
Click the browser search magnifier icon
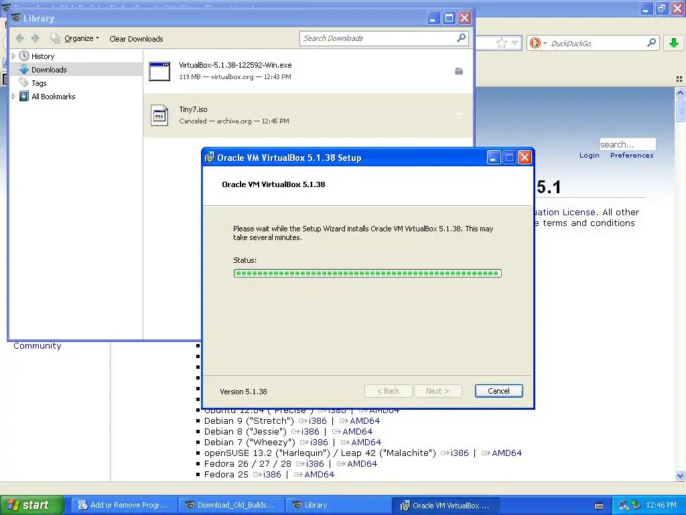pyautogui.click(x=651, y=42)
